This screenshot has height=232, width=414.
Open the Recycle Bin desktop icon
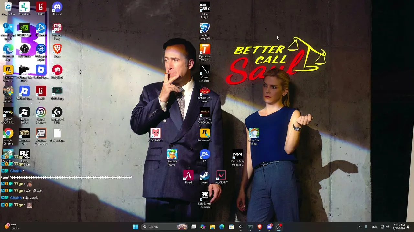pyautogui.click(x=8, y=9)
